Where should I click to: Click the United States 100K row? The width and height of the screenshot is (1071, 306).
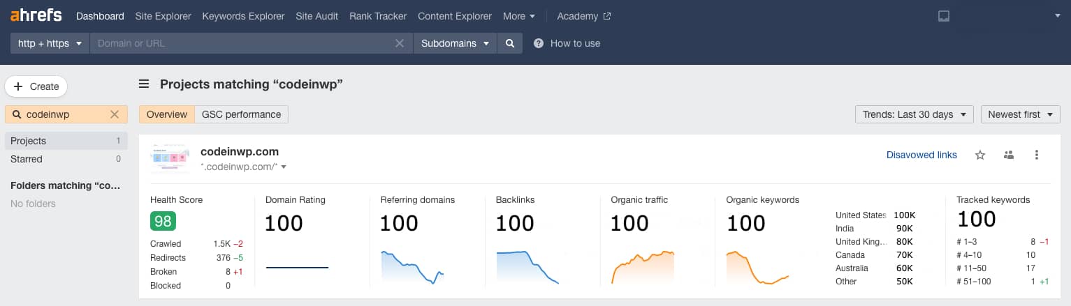pyautogui.click(x=875, y=215)
